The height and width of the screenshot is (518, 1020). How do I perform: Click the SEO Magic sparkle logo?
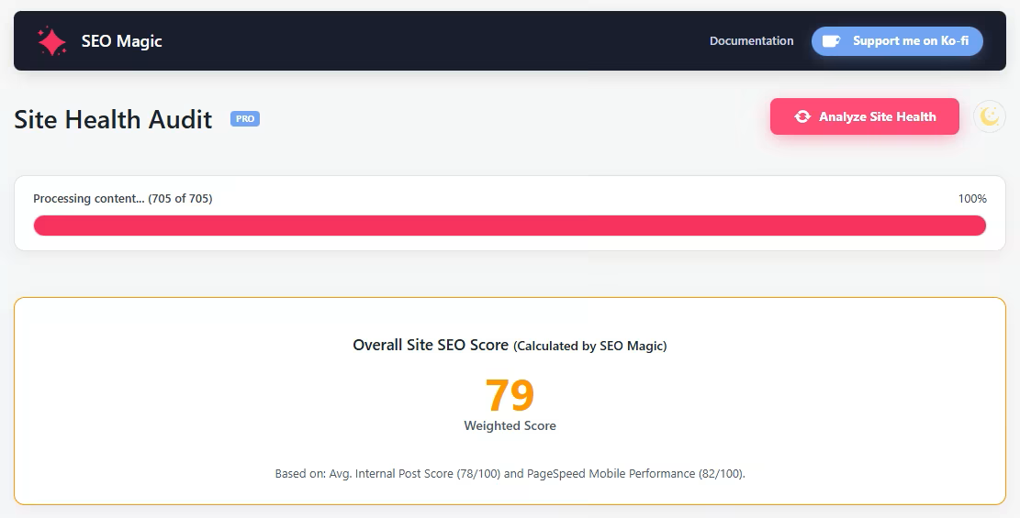pyautogui.click(x=51, y=41)
